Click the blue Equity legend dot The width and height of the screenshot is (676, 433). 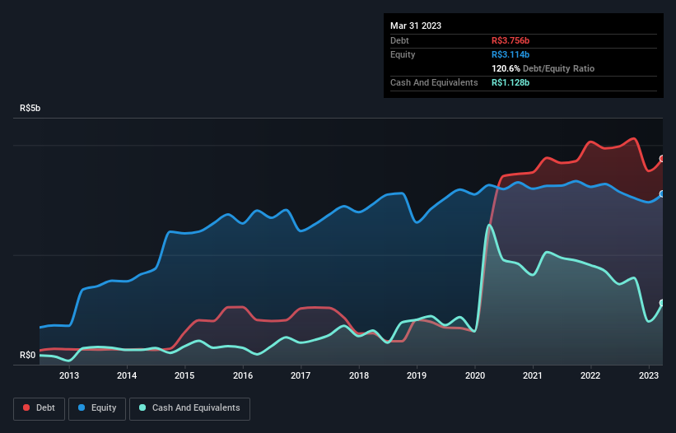coord(82,407)
